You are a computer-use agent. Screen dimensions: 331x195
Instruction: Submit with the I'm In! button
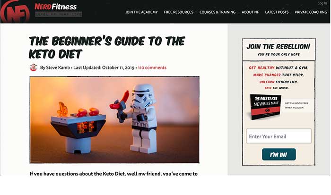[279, 154]
